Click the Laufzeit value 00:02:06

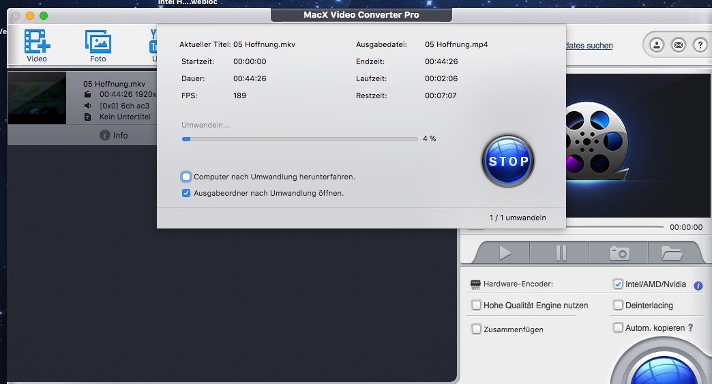click(x=441, y=78)
